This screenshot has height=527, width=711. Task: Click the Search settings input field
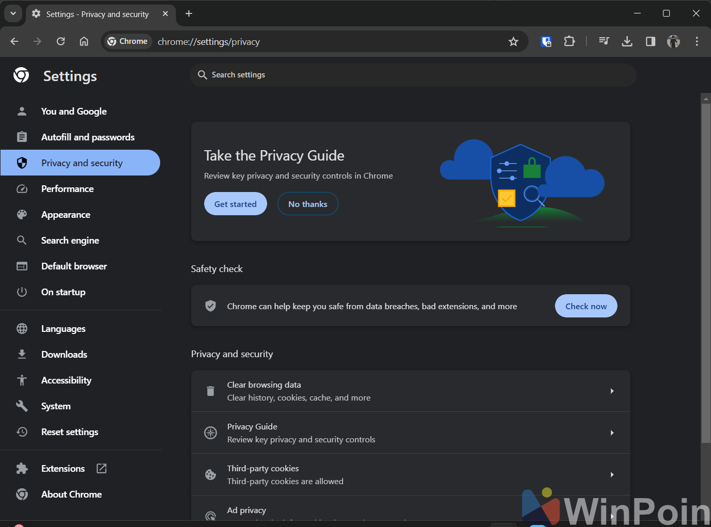[413, 75]
